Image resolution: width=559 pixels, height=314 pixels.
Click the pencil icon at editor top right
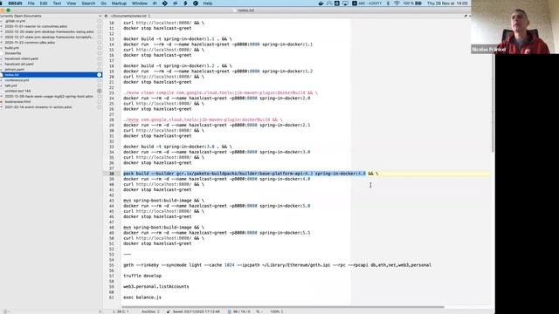click(466, 16)
